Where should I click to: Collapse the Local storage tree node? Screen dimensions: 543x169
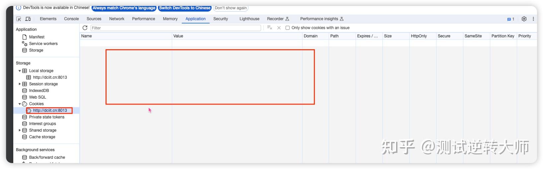tap(20, 71)
